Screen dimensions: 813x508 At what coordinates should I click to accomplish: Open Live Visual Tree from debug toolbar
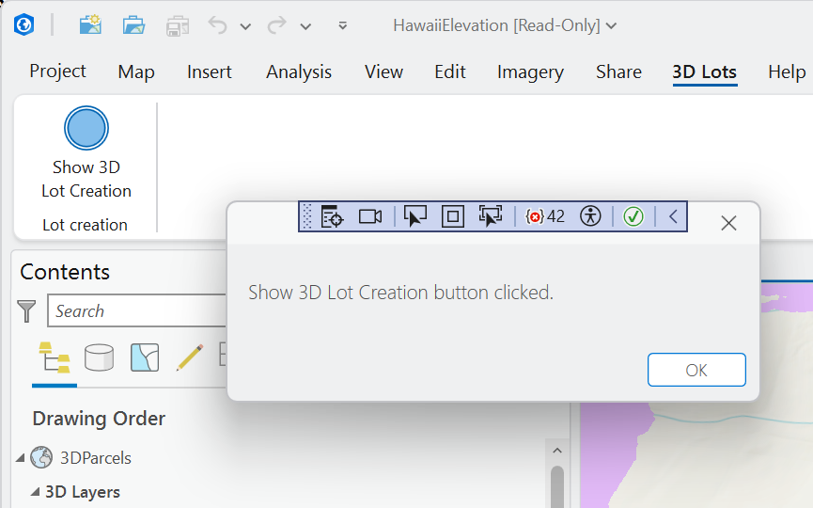click(x=333, y=216)
